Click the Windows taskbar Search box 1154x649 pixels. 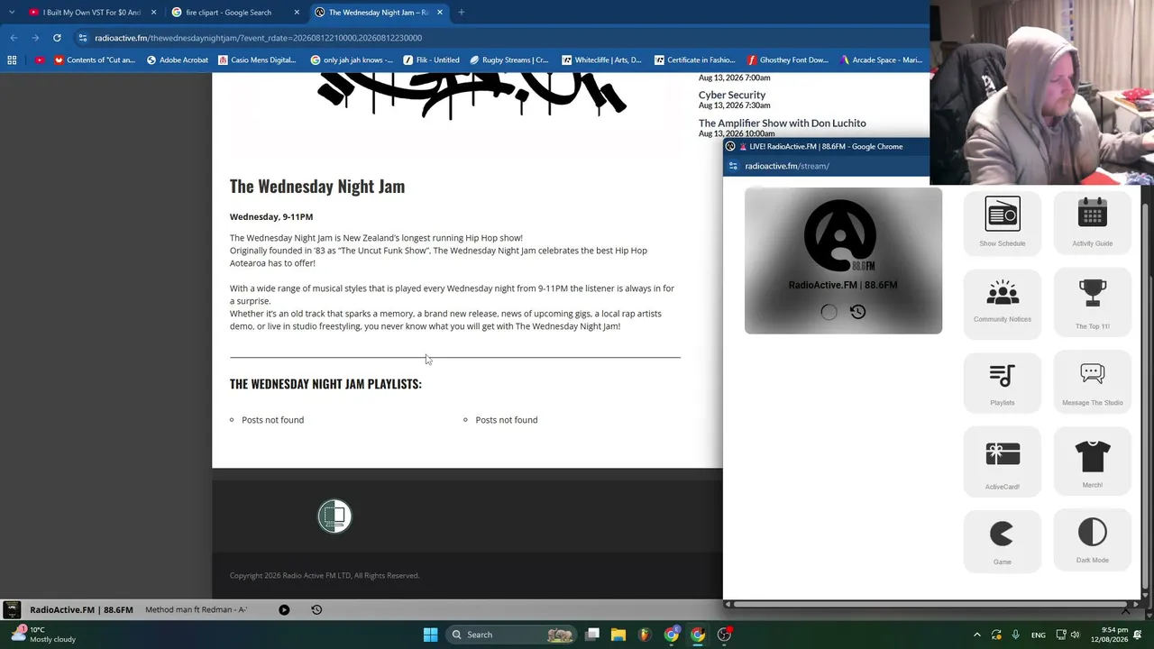point(512,635)
